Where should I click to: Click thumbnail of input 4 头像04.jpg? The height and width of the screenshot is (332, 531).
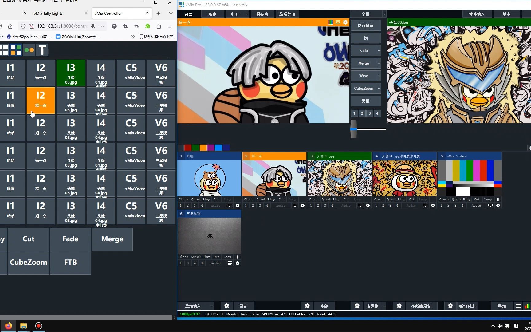click(x=405, y=178)
